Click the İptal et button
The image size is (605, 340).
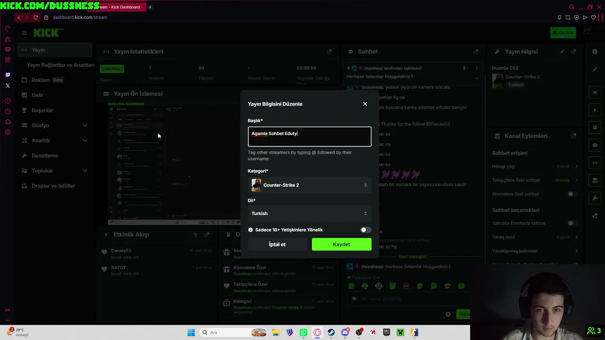(x=277, y=244)
